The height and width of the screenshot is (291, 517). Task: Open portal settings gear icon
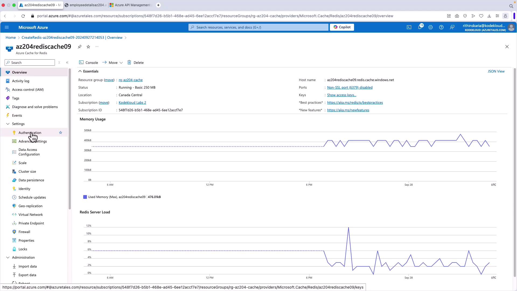tap(430, 27)
